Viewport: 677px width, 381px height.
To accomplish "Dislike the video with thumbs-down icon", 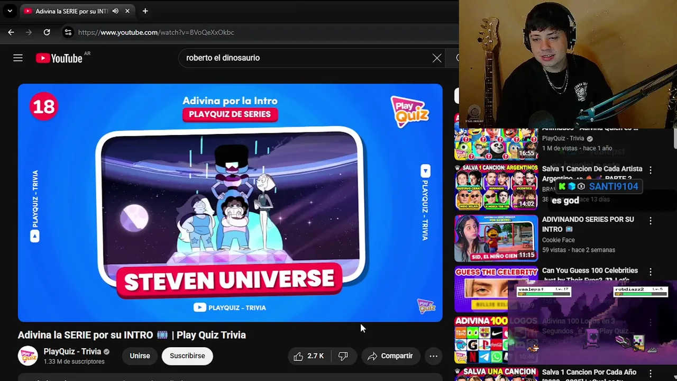I will (343, 356).
